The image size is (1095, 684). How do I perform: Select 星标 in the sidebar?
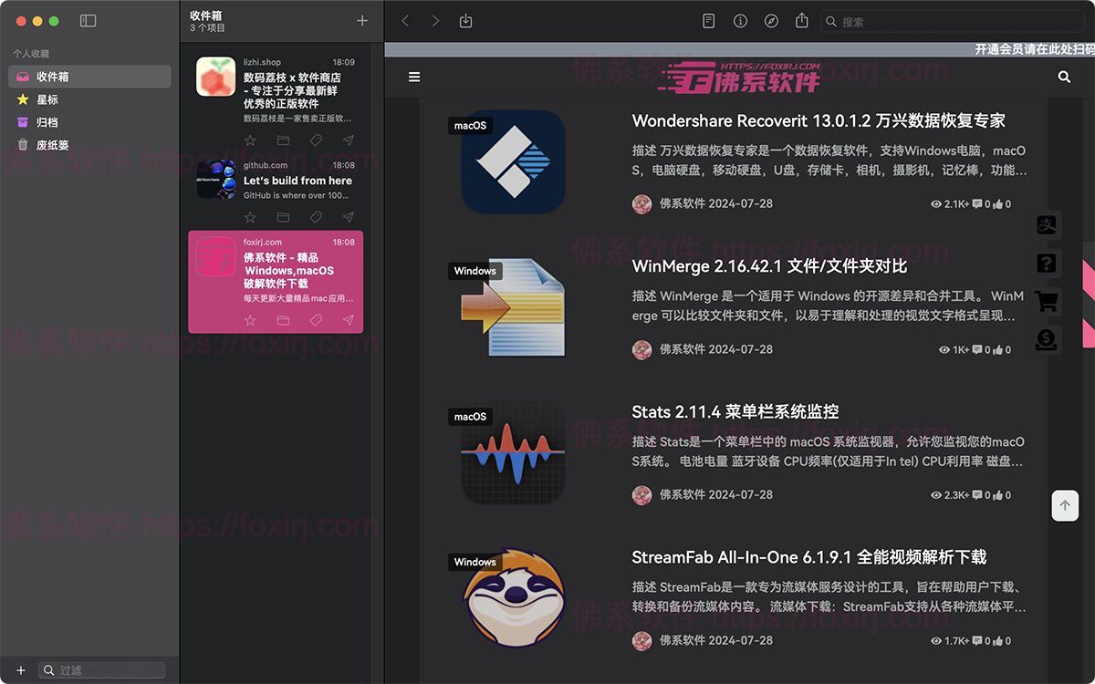point(47,99)
